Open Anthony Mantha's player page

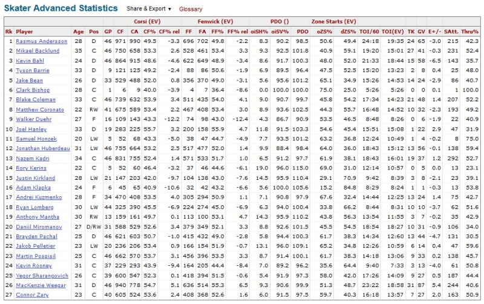coord(38,217)
